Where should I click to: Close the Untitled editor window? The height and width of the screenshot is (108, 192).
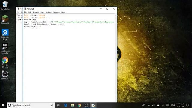(114, 9)
